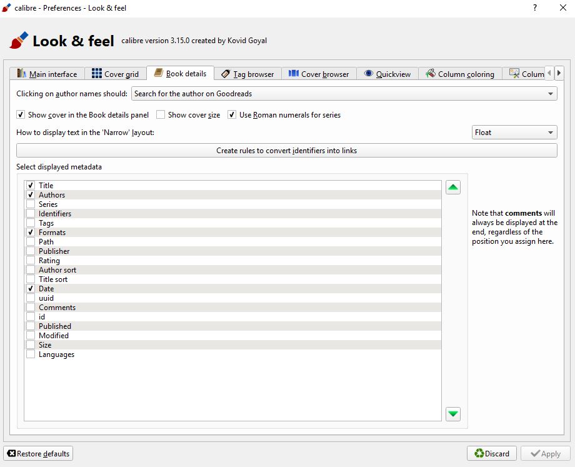Screen dimensions: 575x467
Task: Go to the Column coloring tab
Action: pyautogui.click(x=460, y=74)
